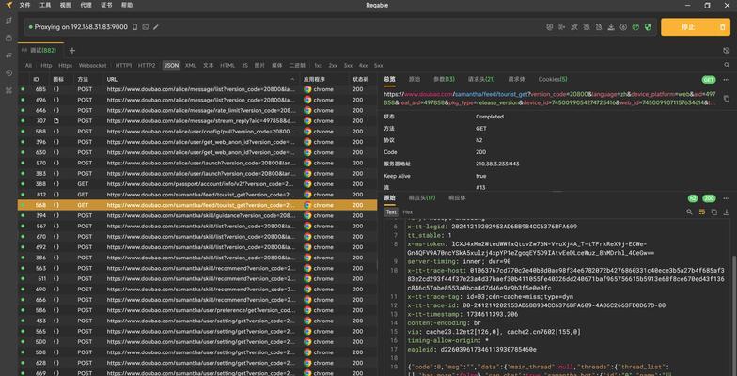Select request row with ID 685

click(197, 89)
